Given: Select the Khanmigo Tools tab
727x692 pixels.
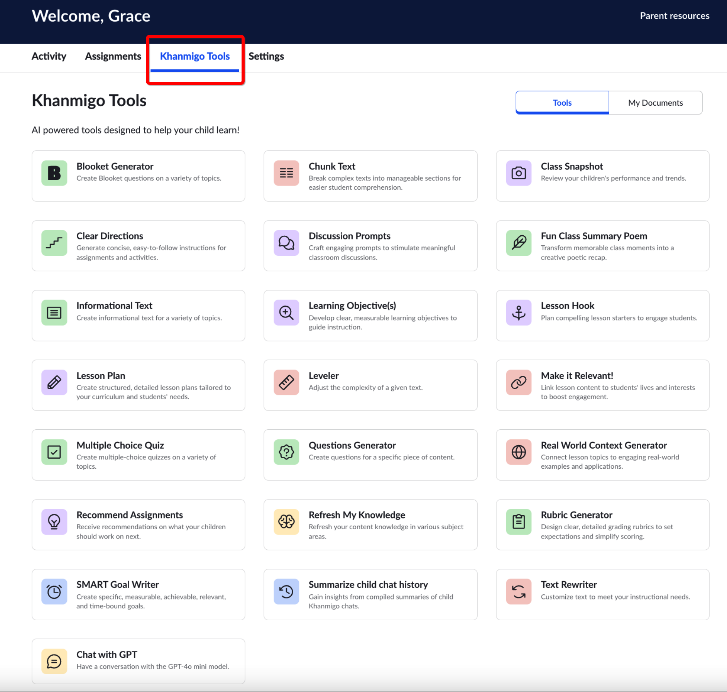Looking at the screenshot, I should 195,56.
